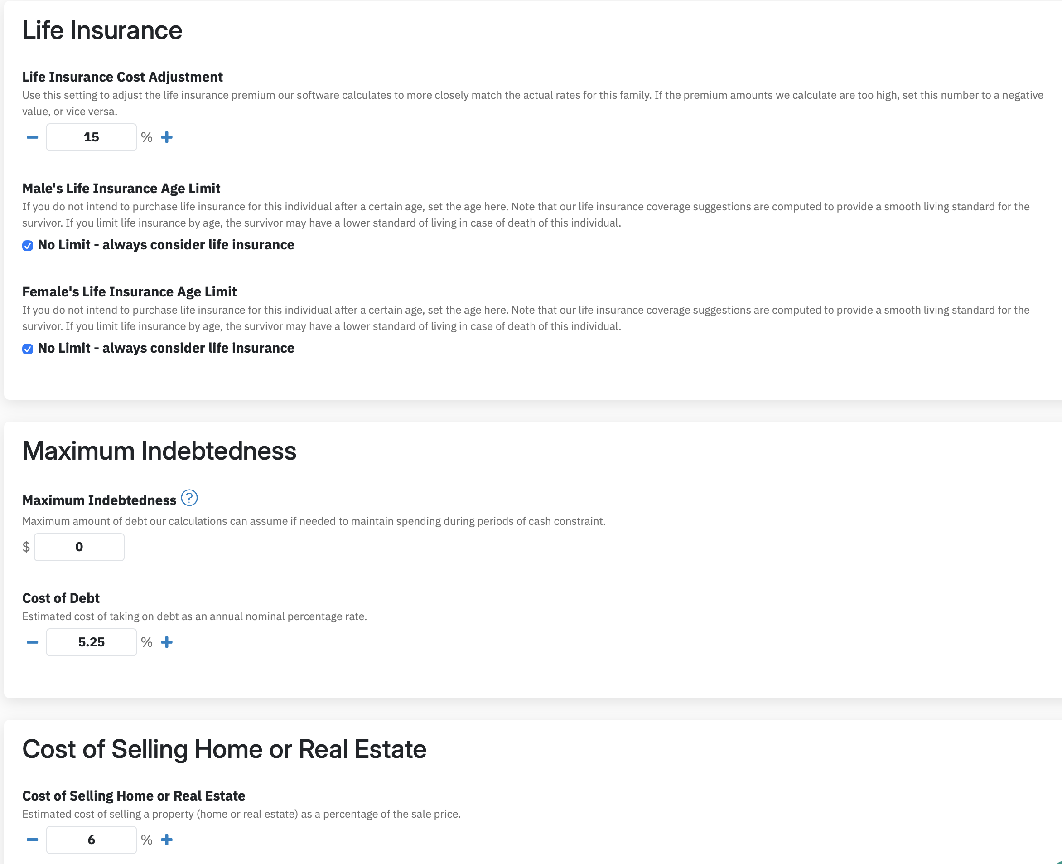Click the large Maximum Indebtedness section heading
The width and height of the screenshot is (1062, 864).
click(x=159, y=451)
